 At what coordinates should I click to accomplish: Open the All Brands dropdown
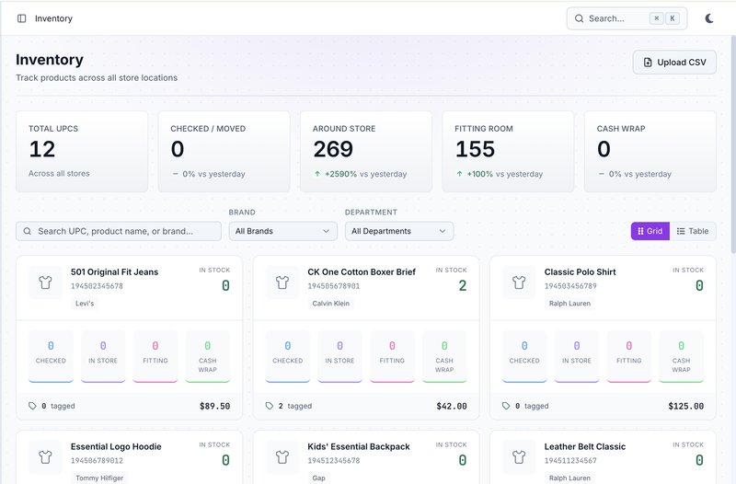point(282,231)
